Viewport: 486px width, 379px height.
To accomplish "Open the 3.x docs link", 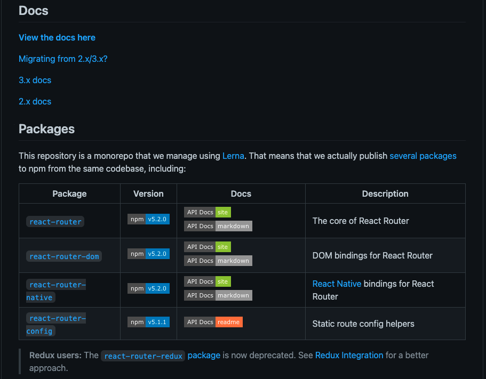I will (x=35, y=80).
